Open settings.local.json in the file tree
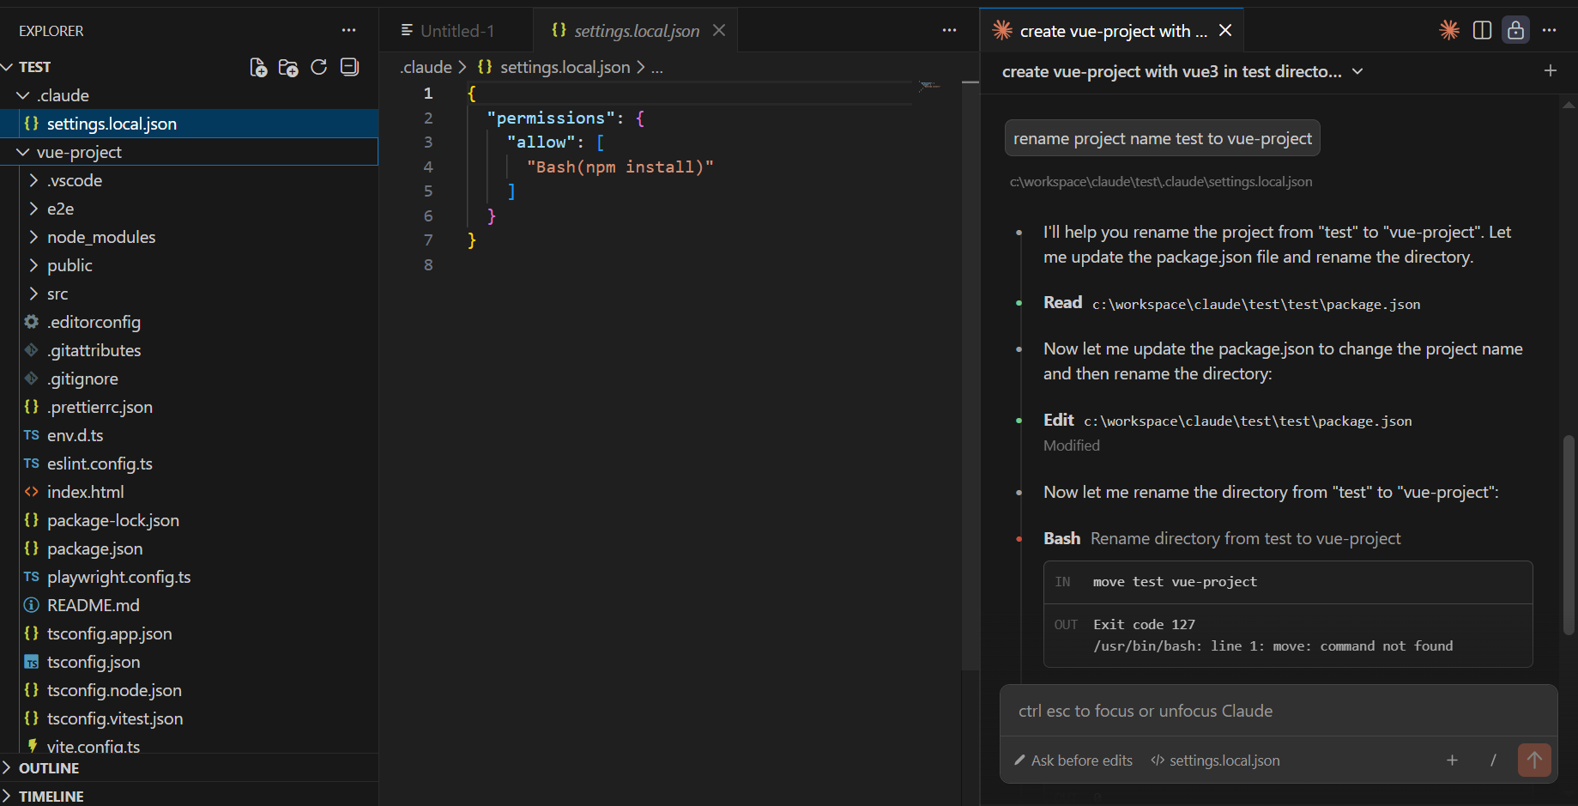 pyautogui.click(x=189, y=124)
